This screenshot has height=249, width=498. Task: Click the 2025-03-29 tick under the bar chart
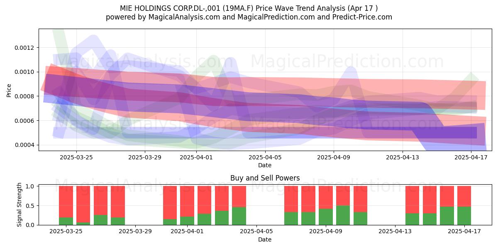135,232
